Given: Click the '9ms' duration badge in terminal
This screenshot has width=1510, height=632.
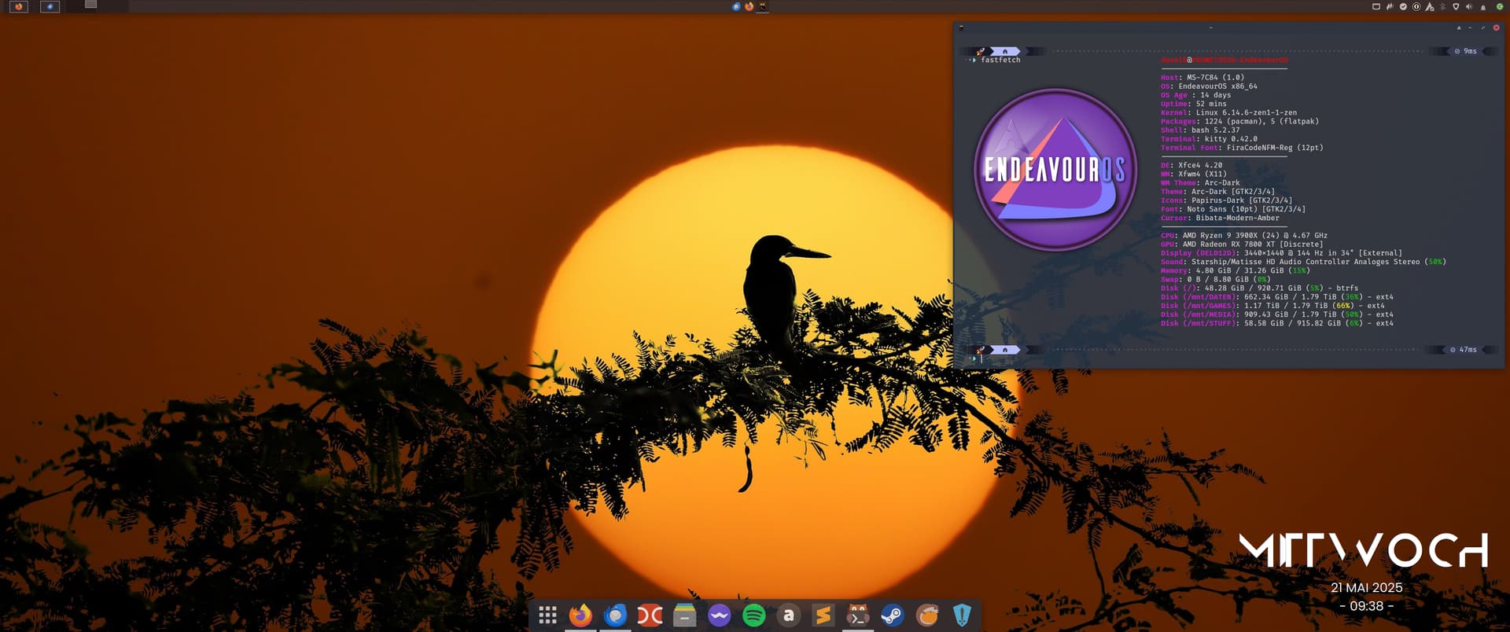Looking at the screenshot, I should tap(1465, 51).
